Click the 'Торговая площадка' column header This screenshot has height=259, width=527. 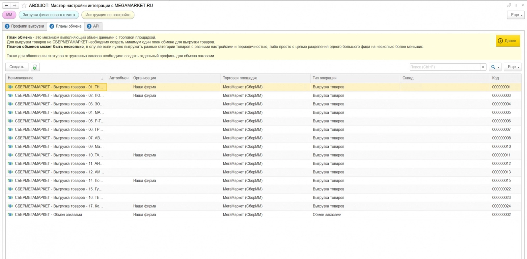click(265, 78)
